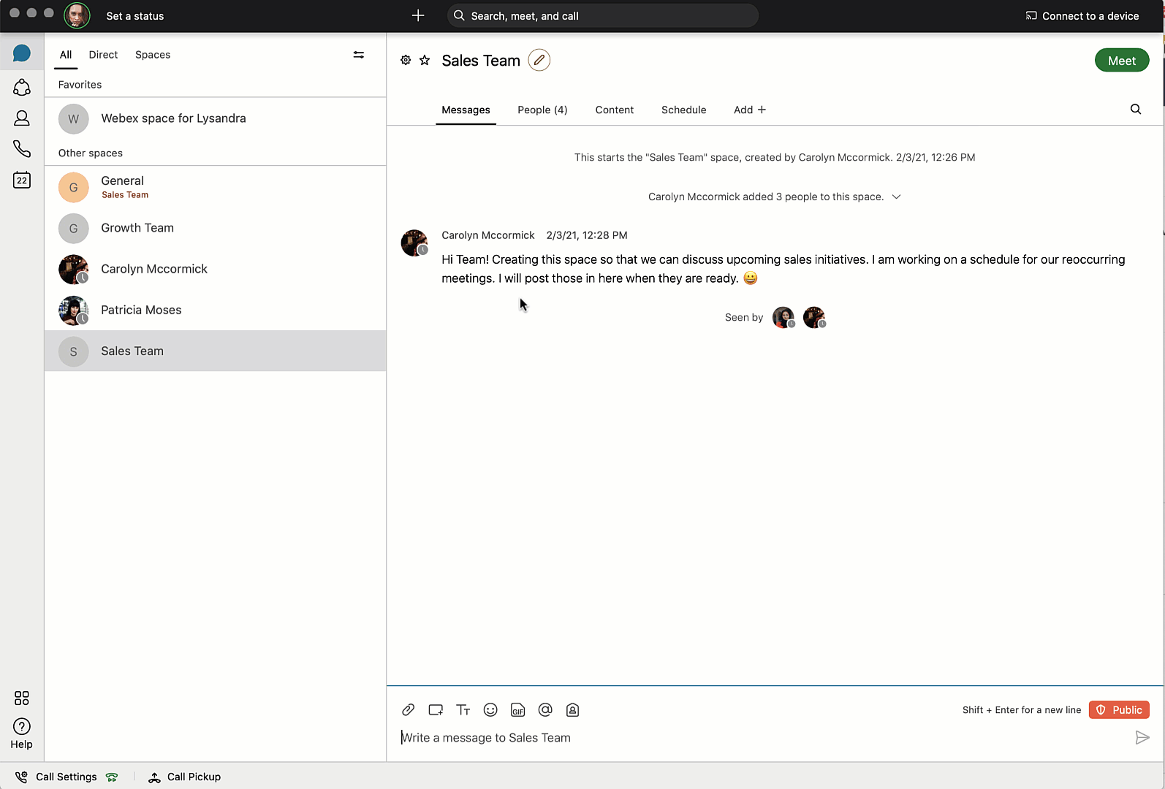Viewport: 1165px width, 789px height.
Task: Open Webex space for Lysandra
Action: point(216,118)
